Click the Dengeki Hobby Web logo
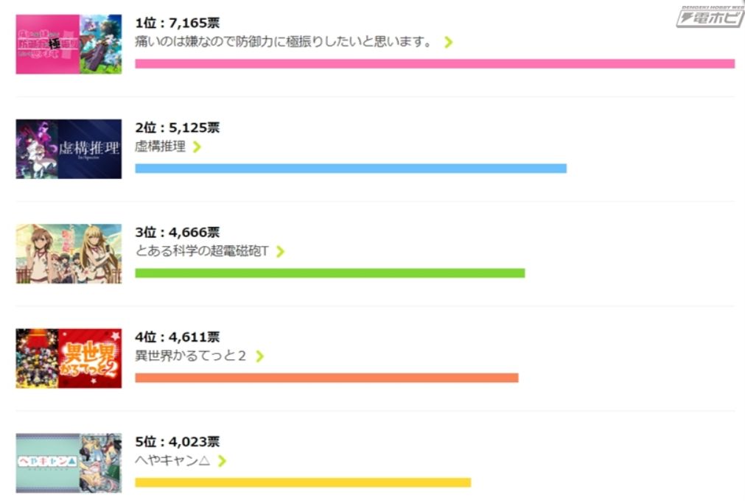This screenshot has height=503, width=745. coord(709,16)
